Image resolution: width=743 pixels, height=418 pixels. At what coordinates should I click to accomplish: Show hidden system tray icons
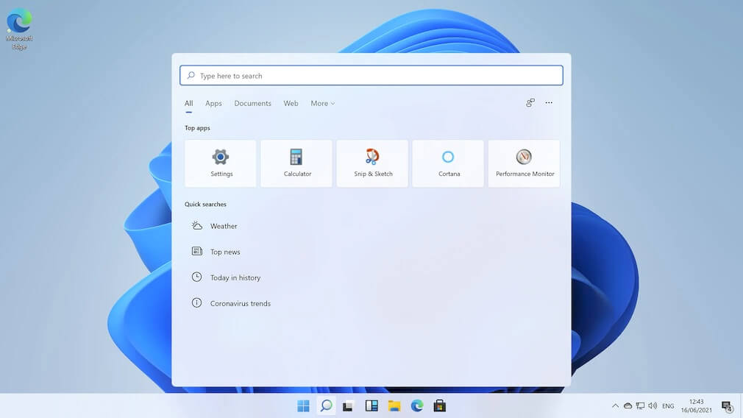click(x=615, y=405)
